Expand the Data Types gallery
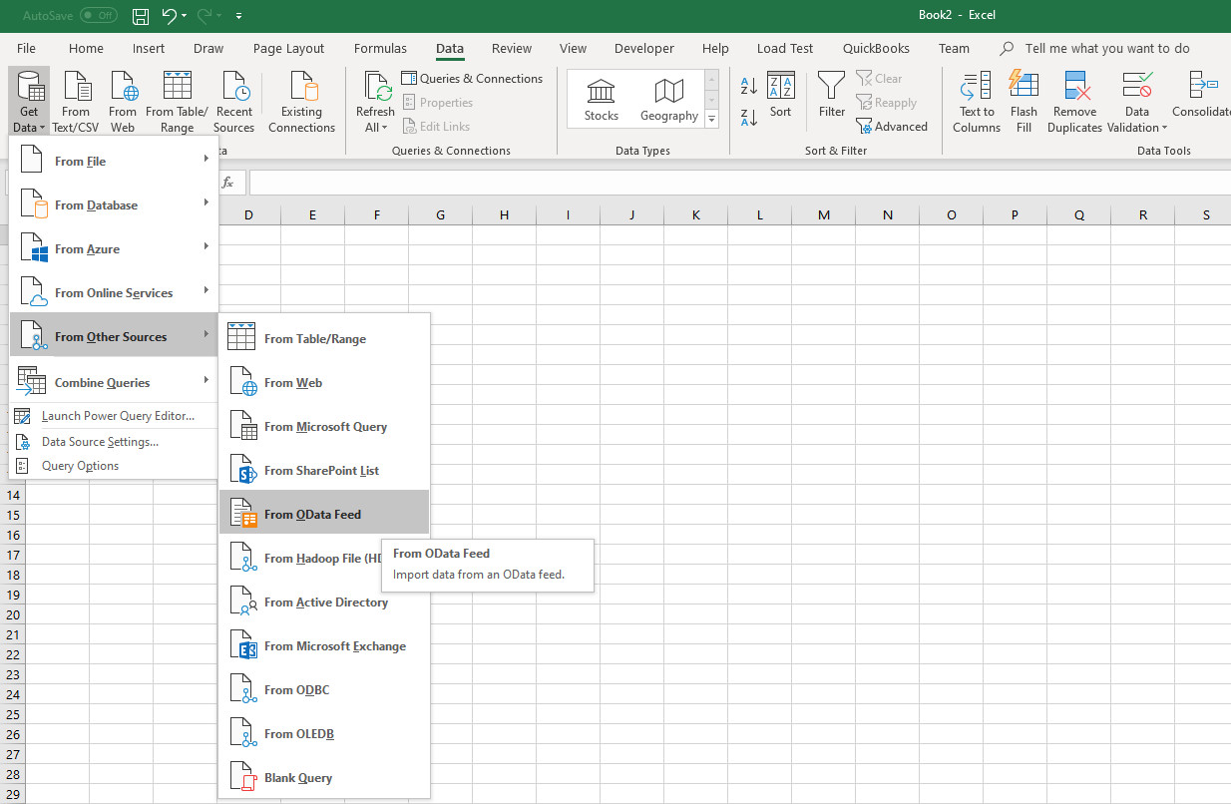1231x804 pixels. coord(711,120)
